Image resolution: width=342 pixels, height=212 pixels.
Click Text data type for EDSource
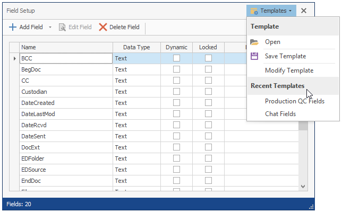pos(136,170)
